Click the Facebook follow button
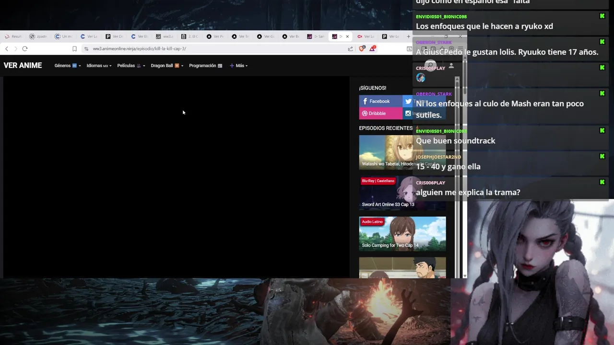The image size is (614, 345). point(380,101)
